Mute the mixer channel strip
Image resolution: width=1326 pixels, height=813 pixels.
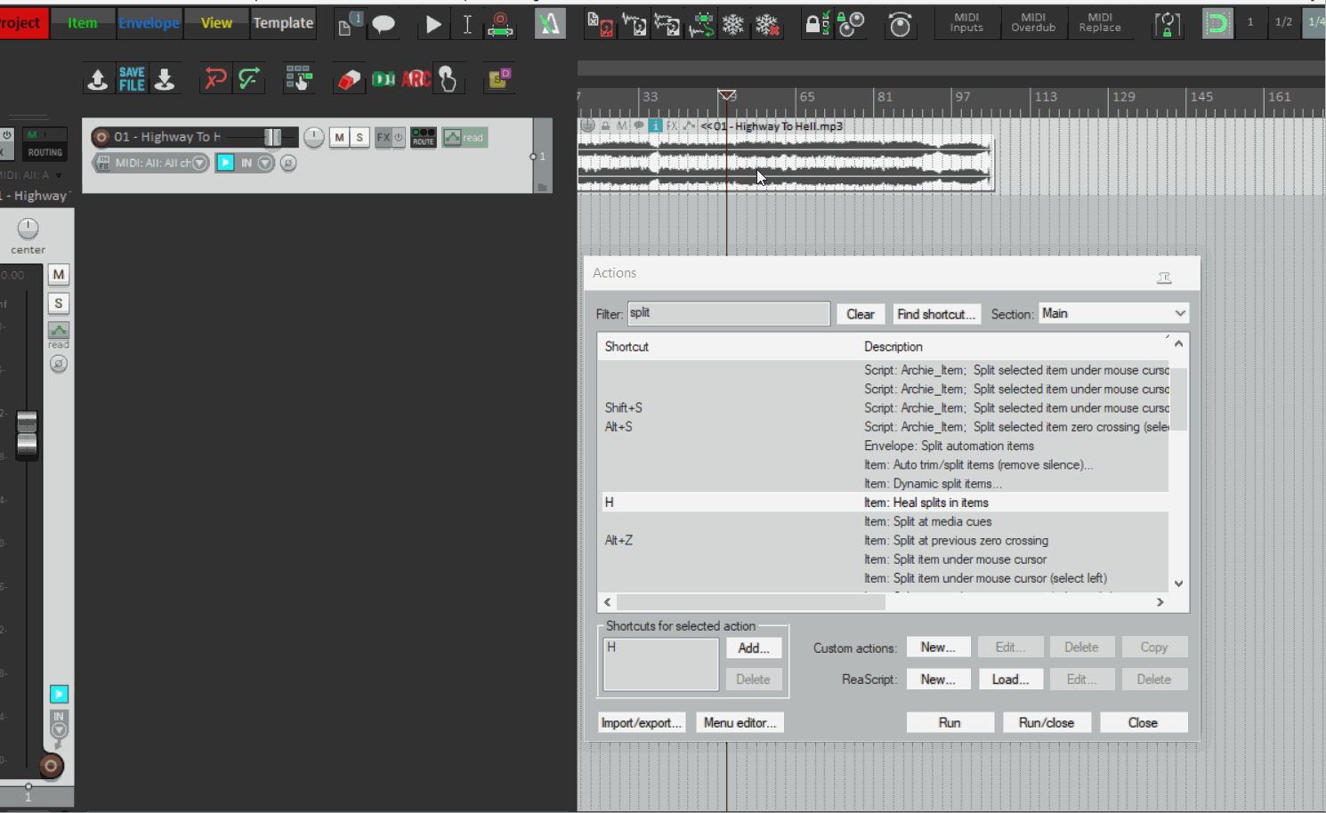coord(59,275)
